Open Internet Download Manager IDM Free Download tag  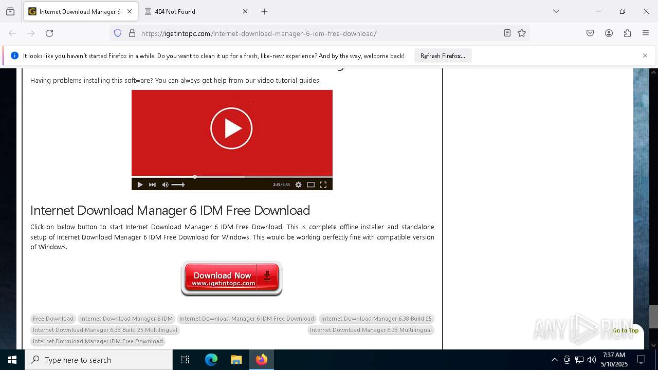(98, 341)
